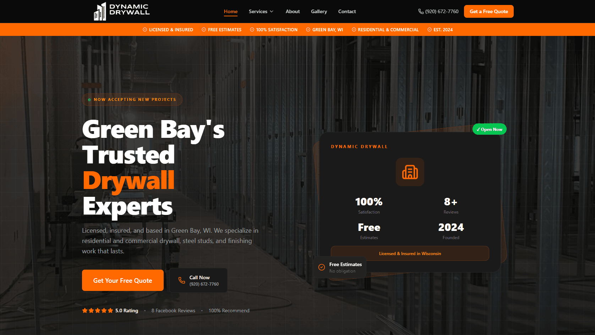The image size is (595, 335).
Task: Click the checkmark icon before GREEN BAY, WI
Action: pos(308,29)
